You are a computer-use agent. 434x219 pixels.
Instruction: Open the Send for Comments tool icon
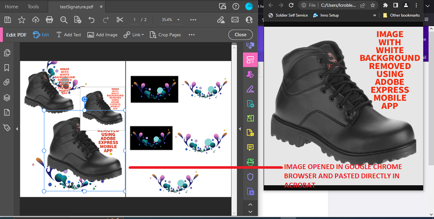point(250,133)
